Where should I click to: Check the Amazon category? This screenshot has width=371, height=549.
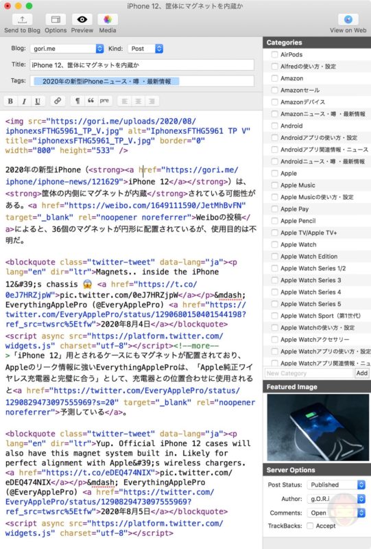275,78
